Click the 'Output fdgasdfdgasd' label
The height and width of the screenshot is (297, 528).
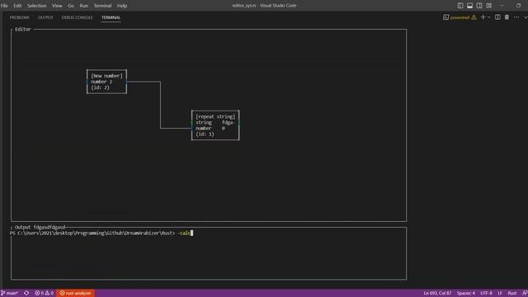[x=40, y=228]
